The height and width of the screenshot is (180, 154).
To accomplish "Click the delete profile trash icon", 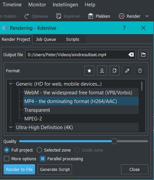I will click(x=140, y=71).
